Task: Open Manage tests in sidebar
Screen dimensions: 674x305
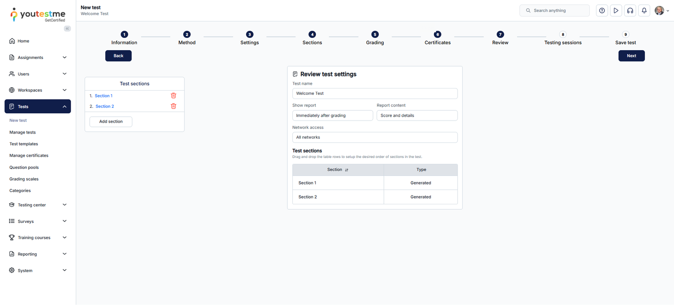Action: tap(23, 132)
